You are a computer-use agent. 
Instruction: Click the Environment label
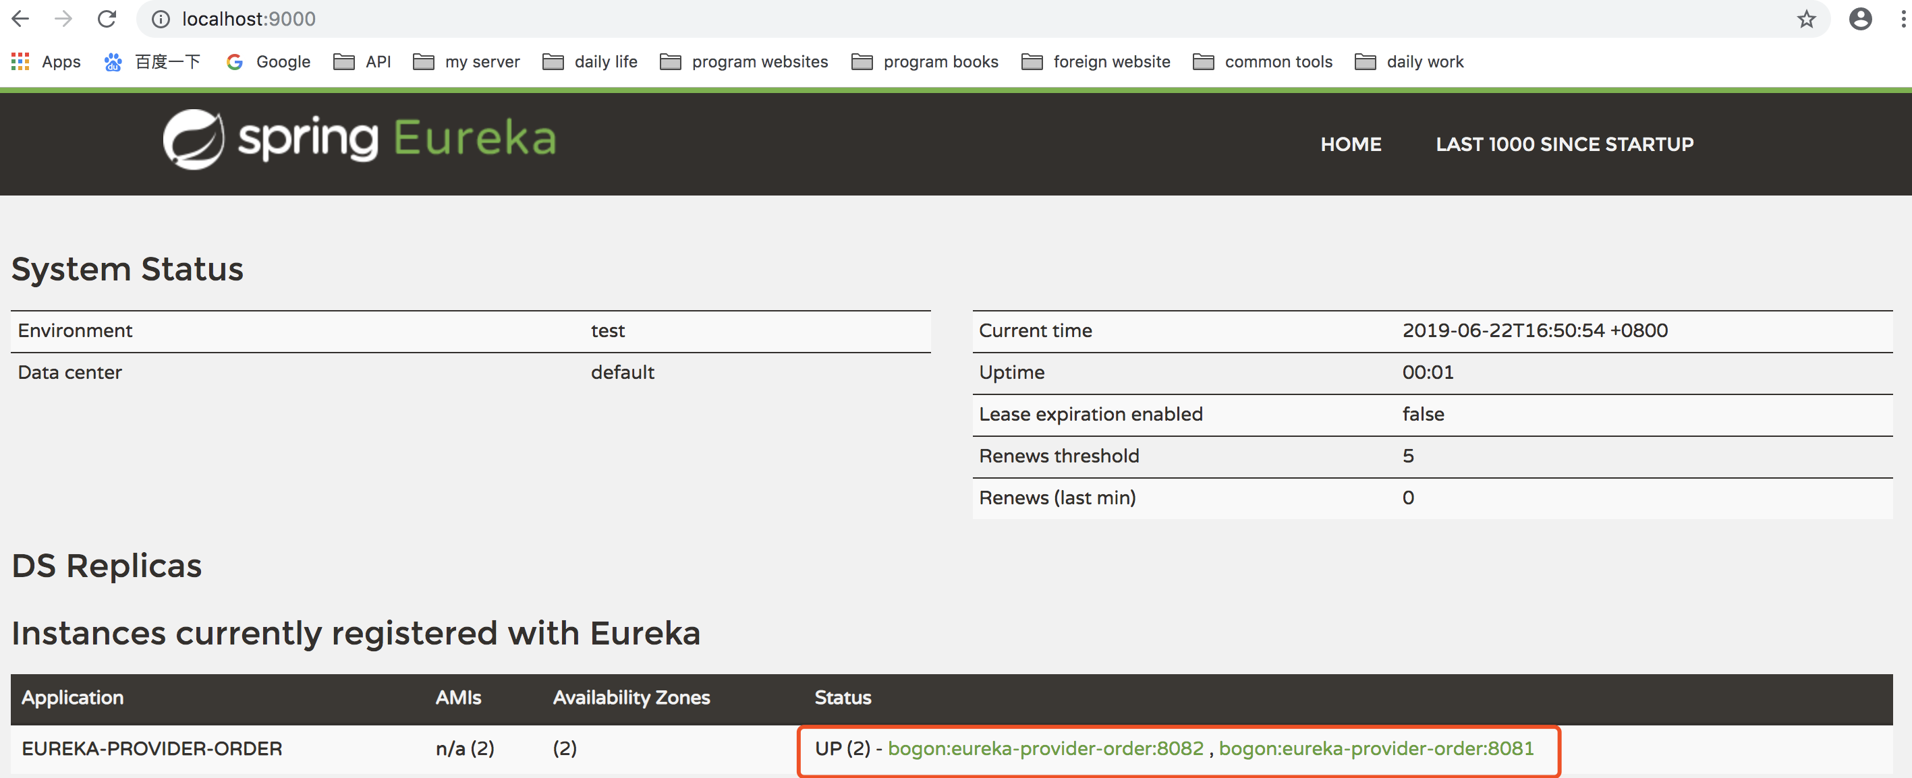[x=75, y=331]
